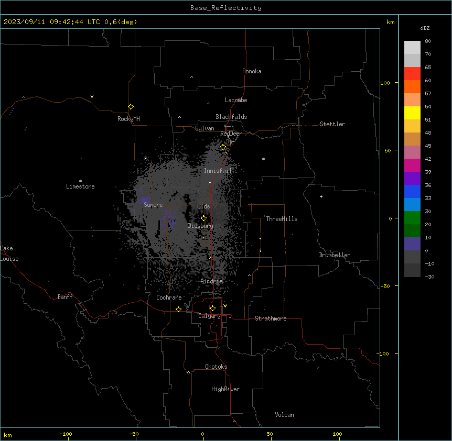Select the yellow diamond marker below RedDeer
The image size is (452, 441).
pos(223,147)
